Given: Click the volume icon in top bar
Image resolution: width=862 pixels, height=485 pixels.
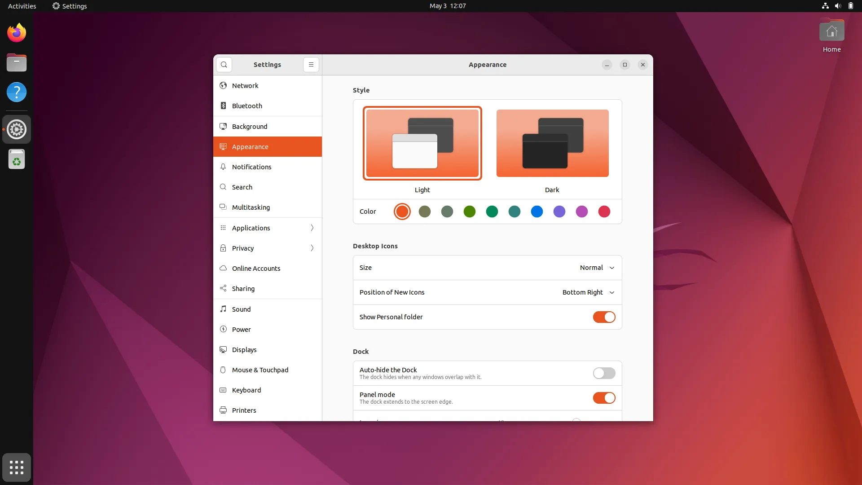Looking at the screenshot, I should [838, 6].
